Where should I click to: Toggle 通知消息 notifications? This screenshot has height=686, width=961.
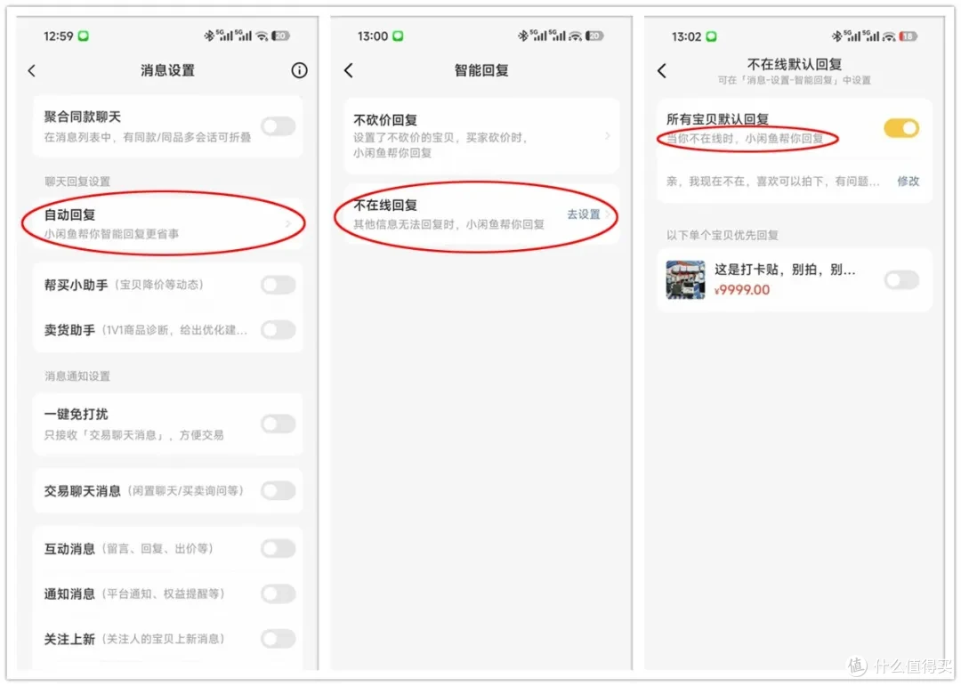coord(279,593)
